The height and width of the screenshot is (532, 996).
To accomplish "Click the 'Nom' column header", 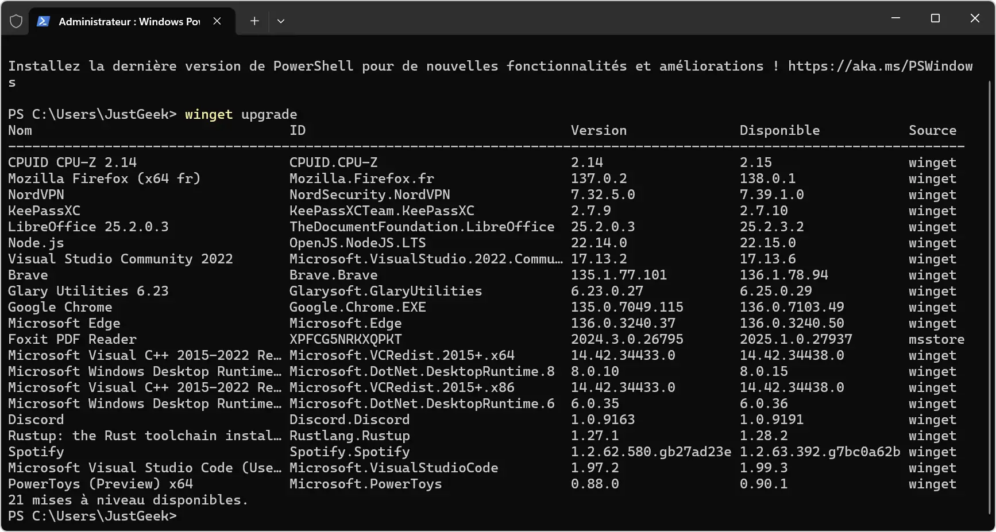I will coord(20,130).
